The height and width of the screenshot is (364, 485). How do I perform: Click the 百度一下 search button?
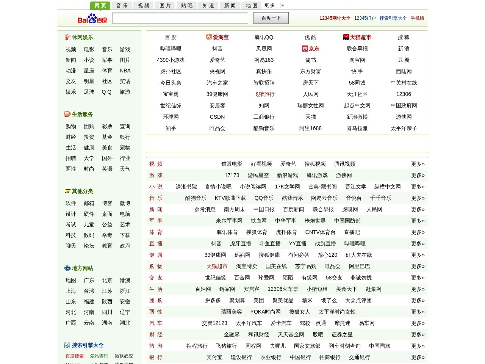271,18
